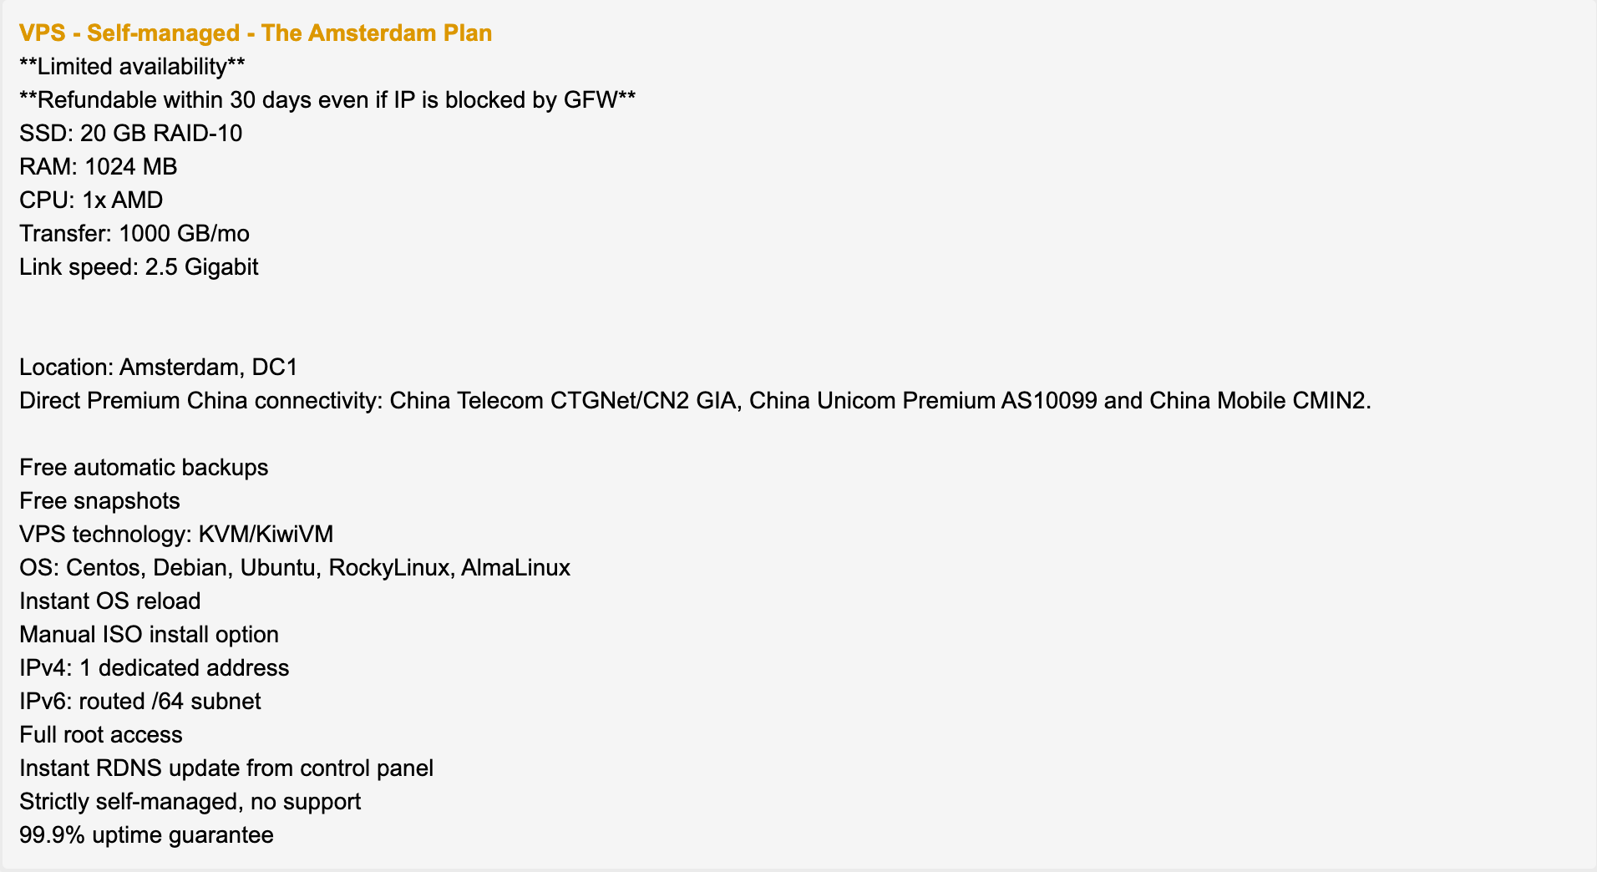Click the 'Free snapshots' feature line
1597x872 pixels.
coord(99,501)
